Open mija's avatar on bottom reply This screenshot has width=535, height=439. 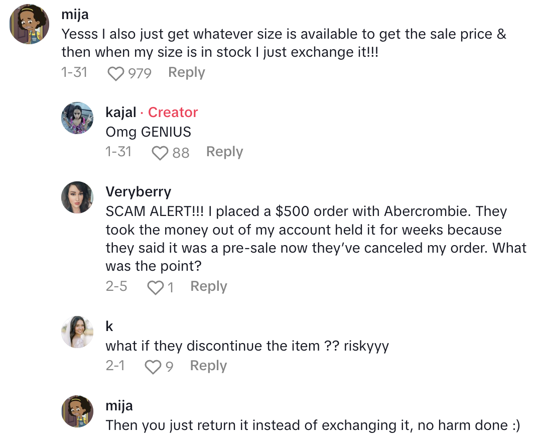[77, 411]
